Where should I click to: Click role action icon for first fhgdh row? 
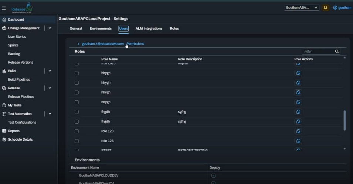click(298, 112)
